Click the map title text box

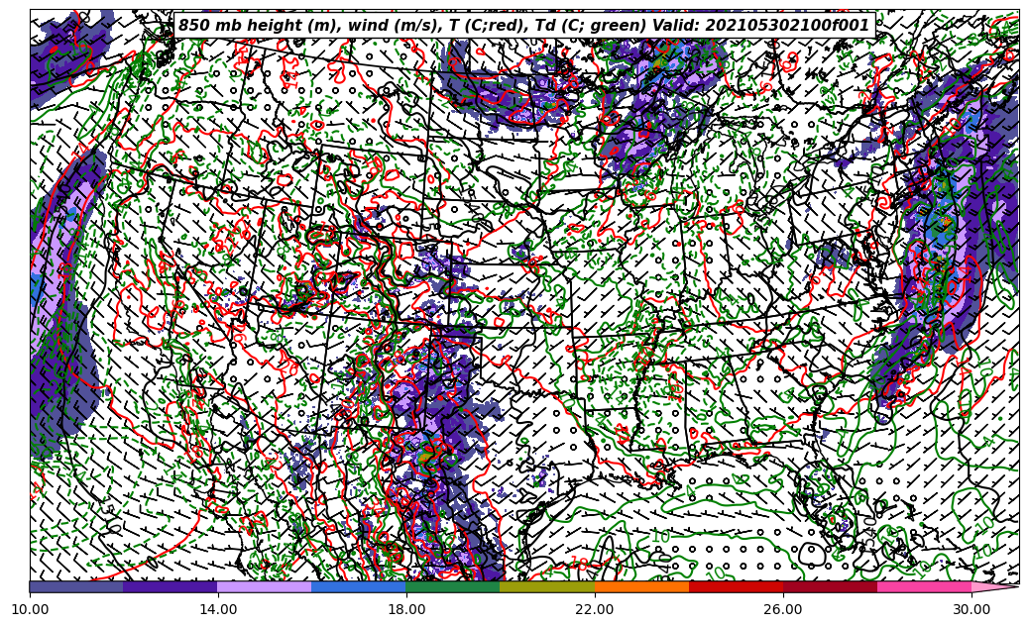(x=524, y=26)
